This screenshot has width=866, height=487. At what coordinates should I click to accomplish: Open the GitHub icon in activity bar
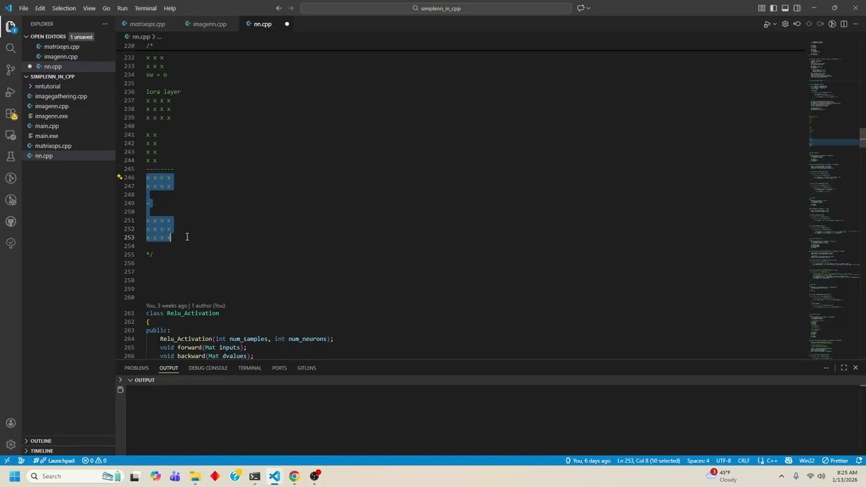10,221
